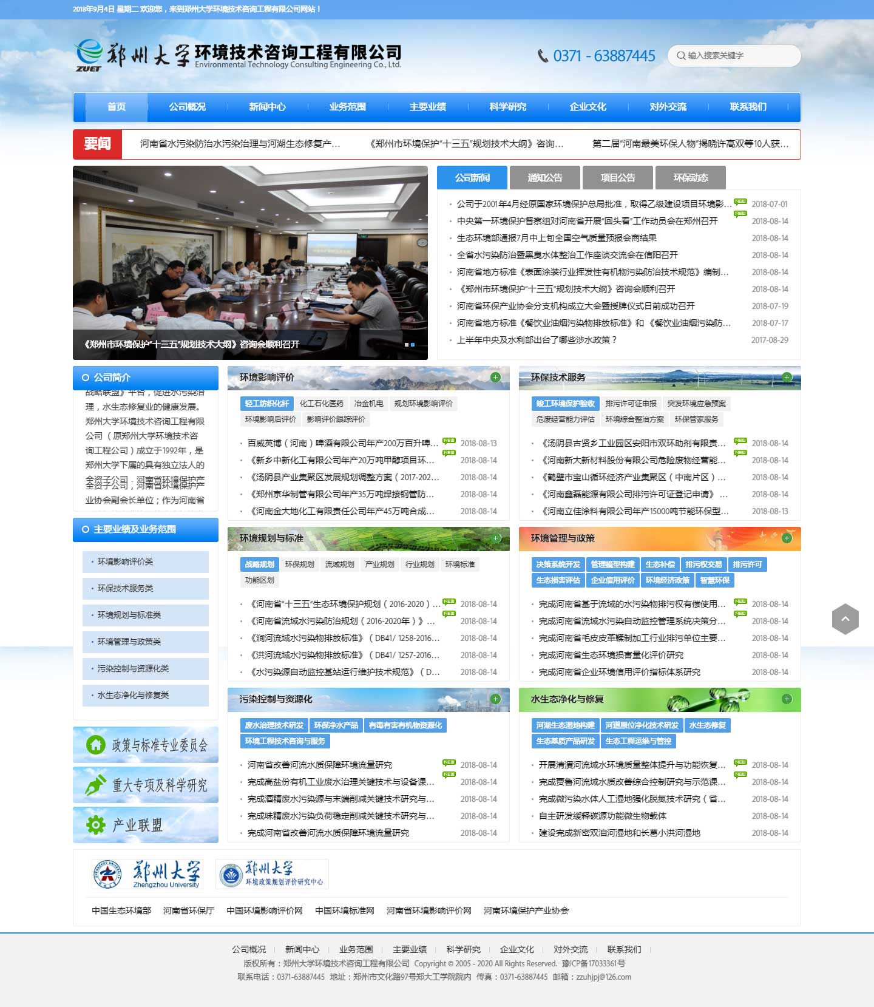The height and width of the screenshot is (1007, 874).
Task: Open the 新闻中心 navigation item
Action: pos(268,107)
